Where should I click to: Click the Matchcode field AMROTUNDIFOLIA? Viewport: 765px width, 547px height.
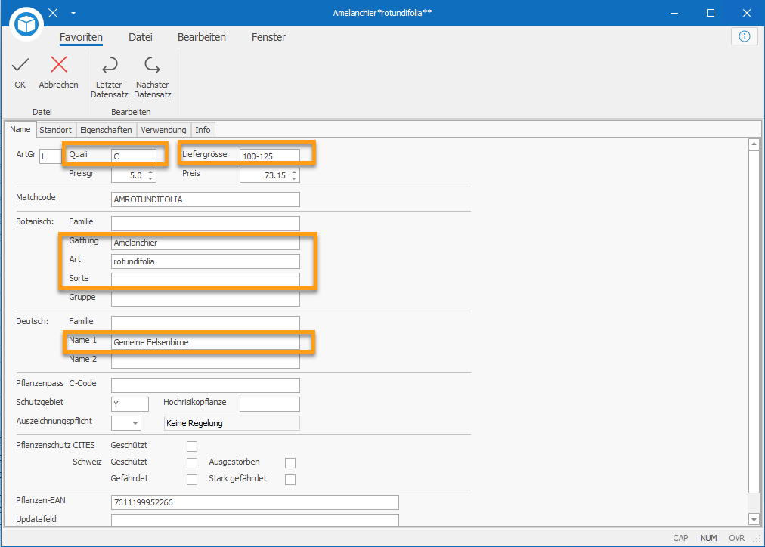(x=206, y=199)
